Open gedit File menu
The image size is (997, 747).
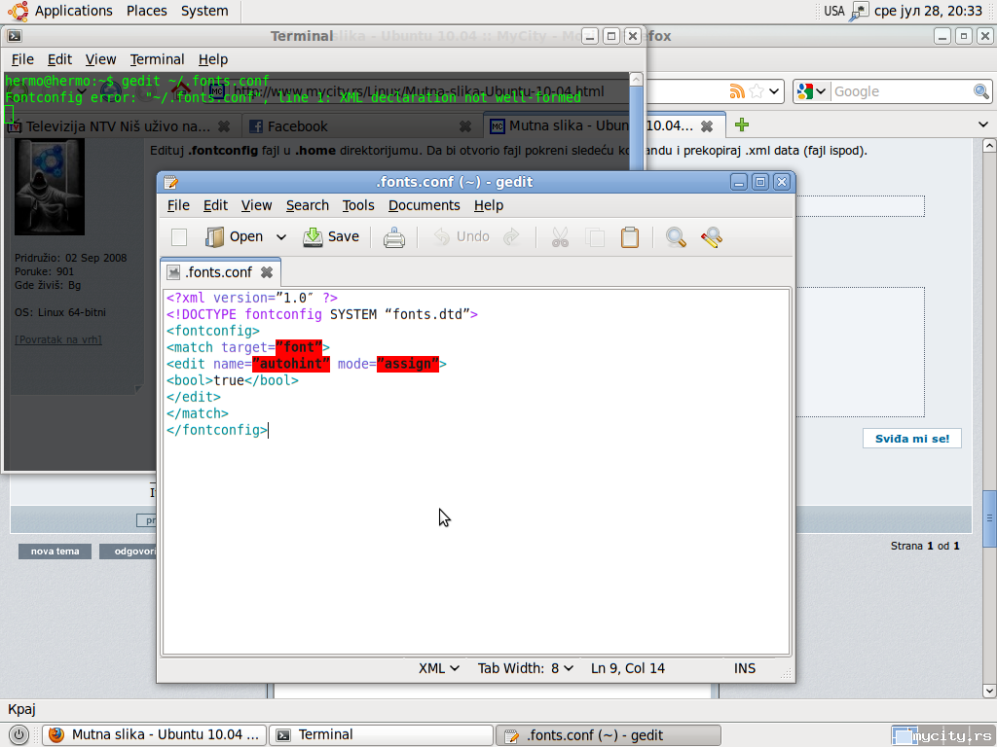[178, 205]
